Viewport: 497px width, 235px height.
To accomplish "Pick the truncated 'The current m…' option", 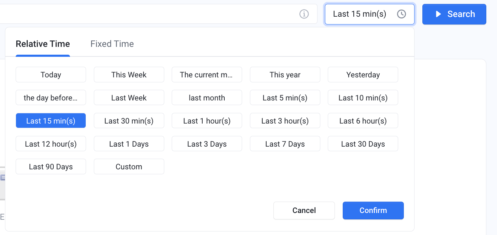I will click(207, 75).
